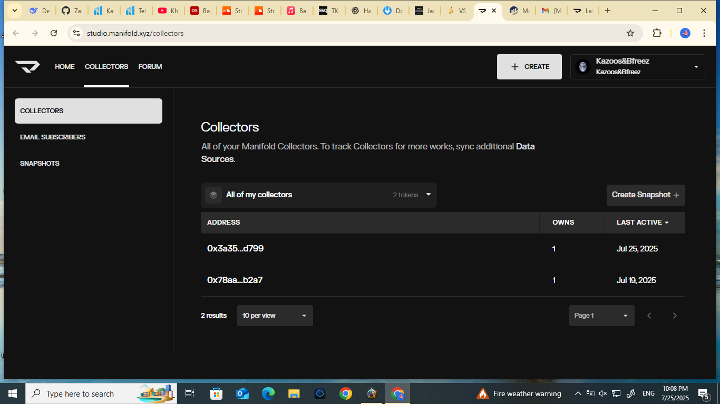Image resolution: width=720 pixels, height=404 pixels.
Task: Open the Page 1 selector dropdown
Action: pos(601,316)
